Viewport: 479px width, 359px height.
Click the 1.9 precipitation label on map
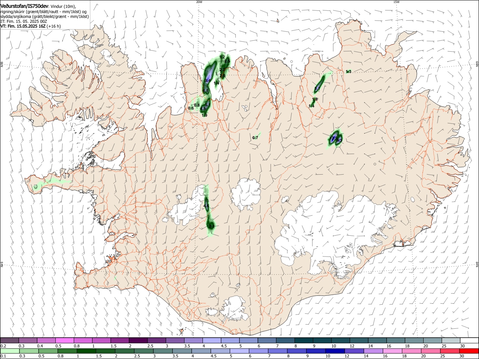point(204,116)
